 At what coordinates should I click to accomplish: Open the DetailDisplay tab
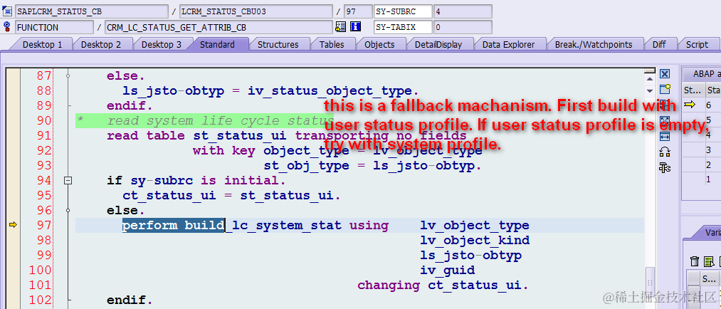438,45
